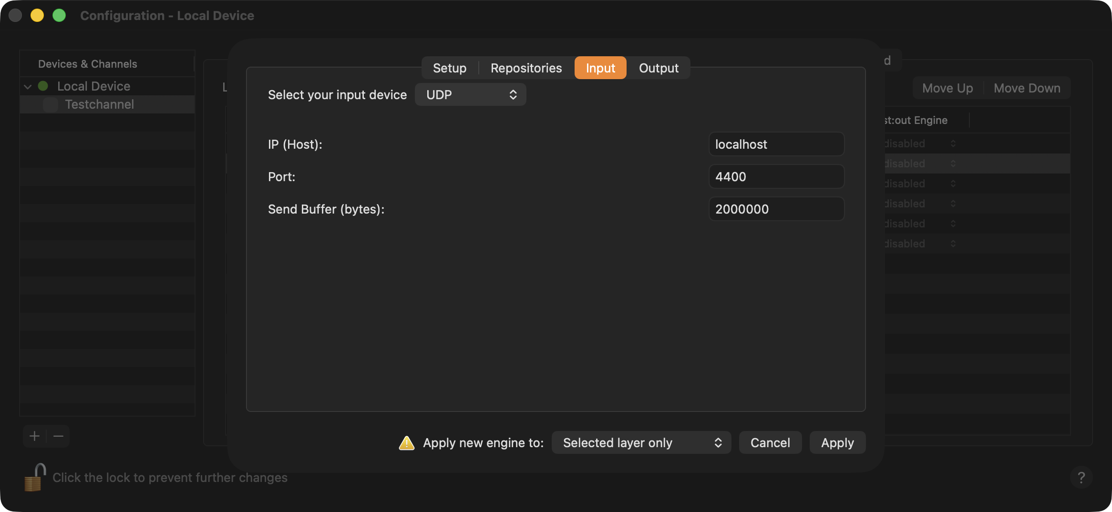This screenshot has height=512, width=1112.
Task: Remove item with the minus button
Action: (x=58, y=436)
